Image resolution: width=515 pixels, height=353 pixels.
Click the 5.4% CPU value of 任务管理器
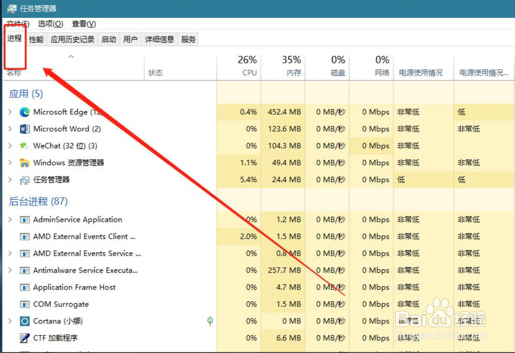pyautogui.click(x=248, y=180)
